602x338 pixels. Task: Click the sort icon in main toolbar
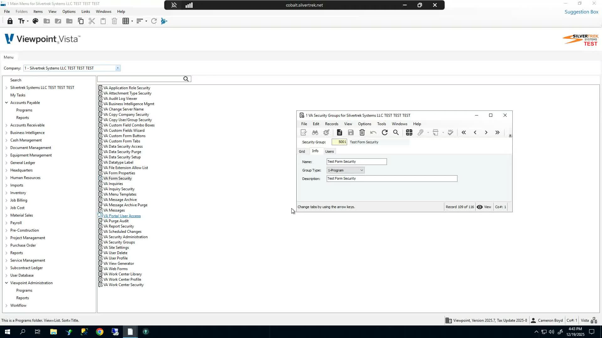(140, 21)
